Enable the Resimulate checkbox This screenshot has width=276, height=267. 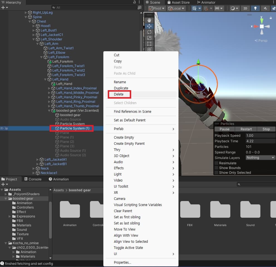(x=216, y=163)
